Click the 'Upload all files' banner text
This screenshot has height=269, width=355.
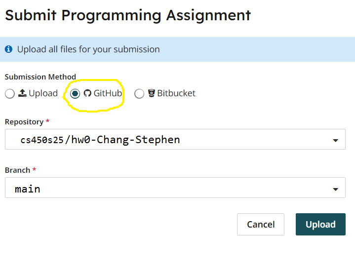[88, 49]
